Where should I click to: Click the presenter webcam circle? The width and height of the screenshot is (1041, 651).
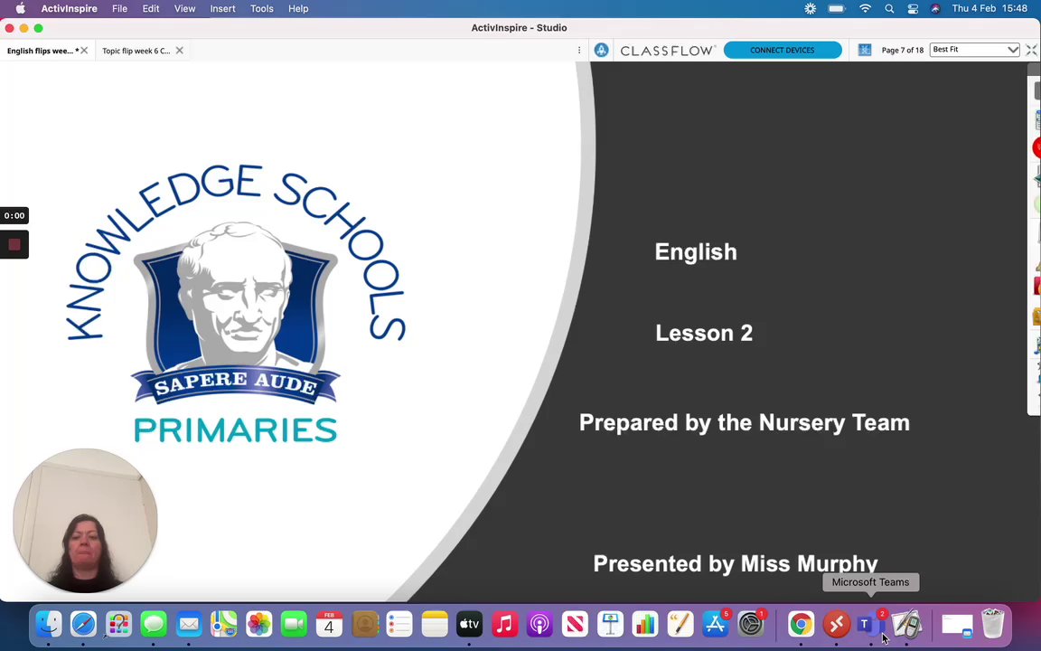[x=85, y=521]
